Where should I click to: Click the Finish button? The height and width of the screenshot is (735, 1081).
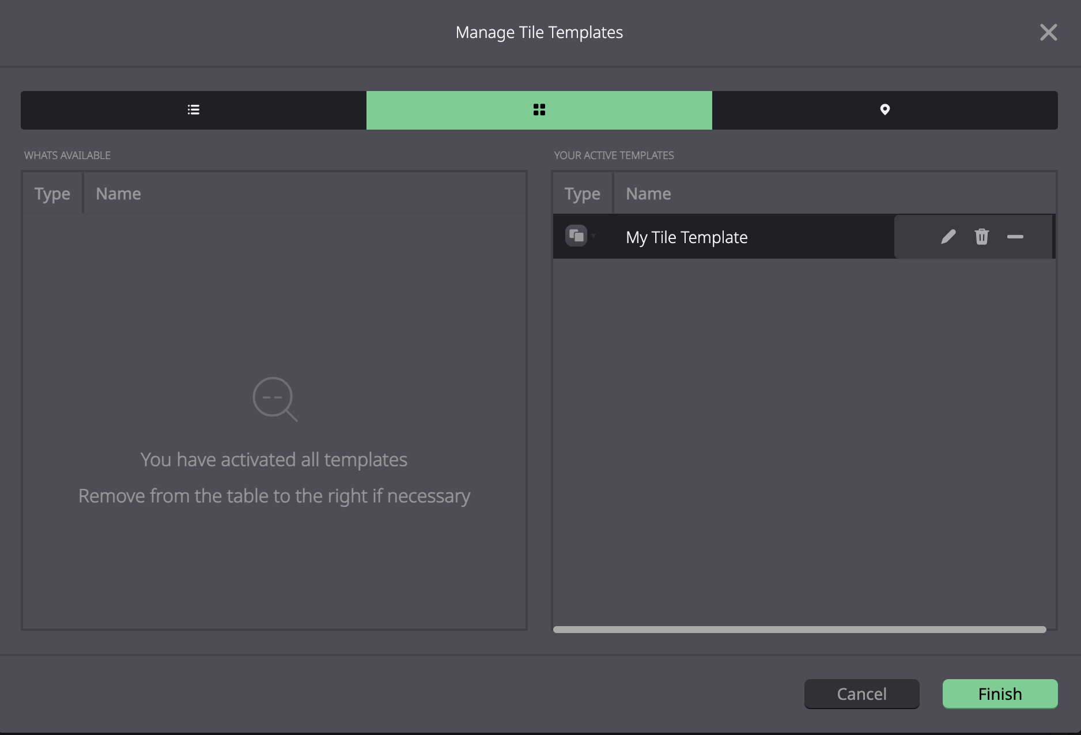click(1000, 694)
